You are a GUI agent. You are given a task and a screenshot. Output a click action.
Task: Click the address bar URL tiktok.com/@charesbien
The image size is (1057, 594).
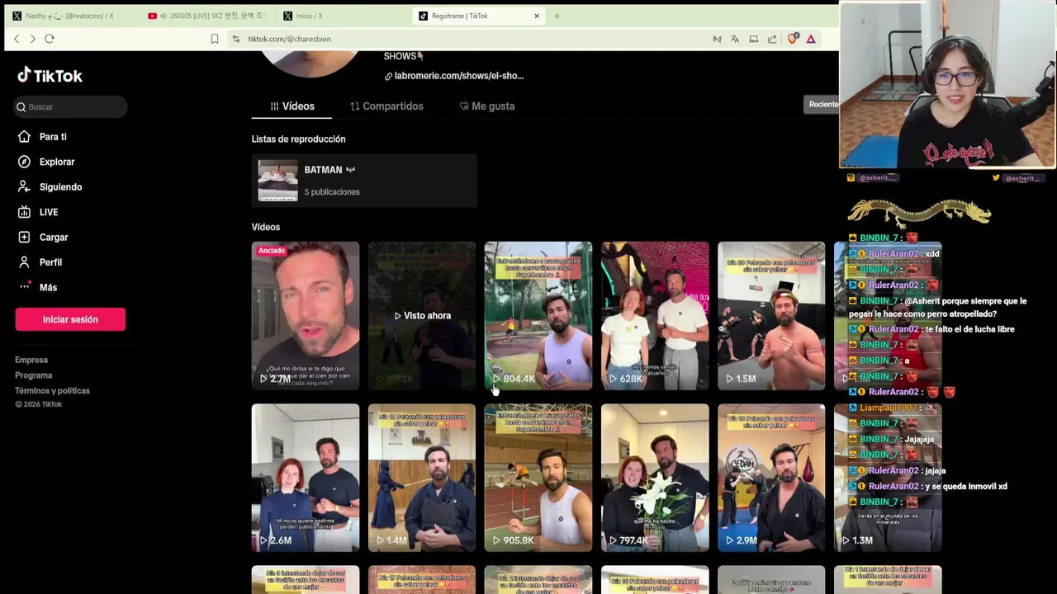point(289,39)
